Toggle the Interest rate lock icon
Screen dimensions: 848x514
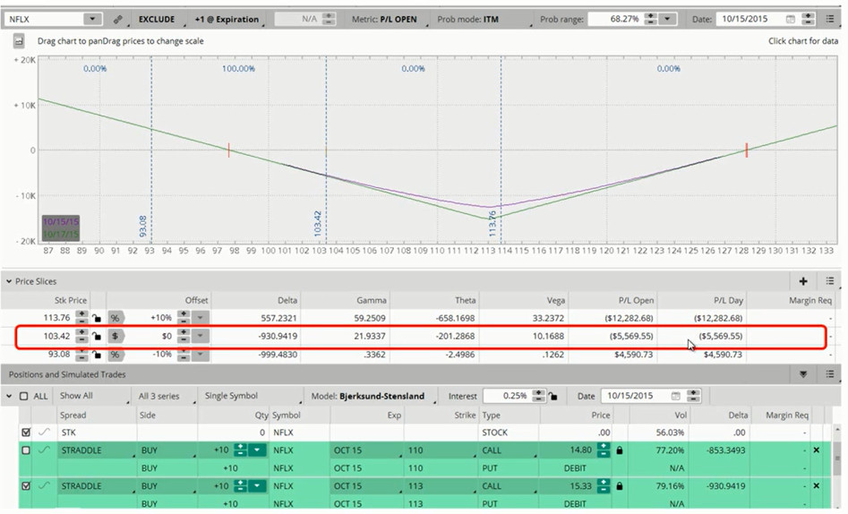point(552,396)
